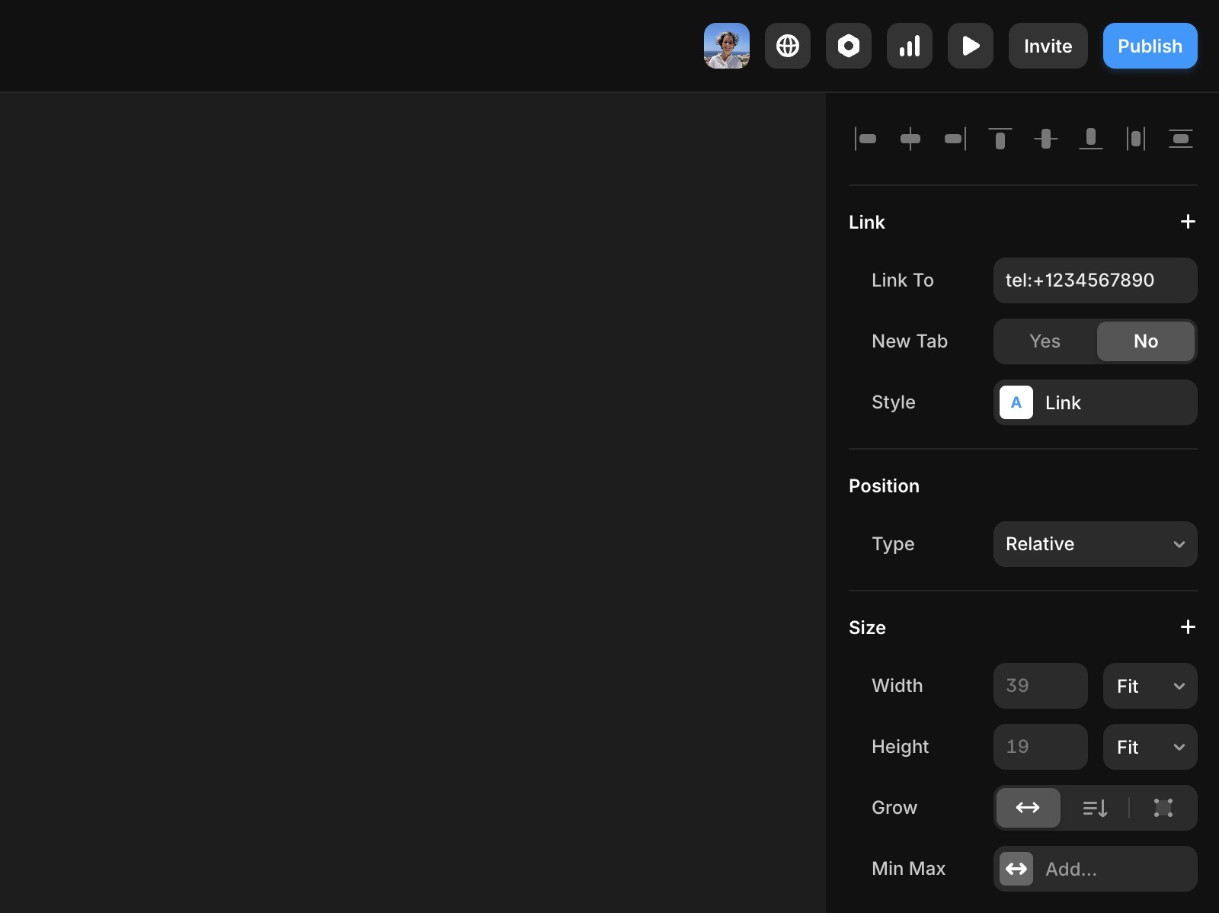This screenshot has height=913, width=1219.
Task: Set New Tab to No
Action: click(x=1145, y=341)
